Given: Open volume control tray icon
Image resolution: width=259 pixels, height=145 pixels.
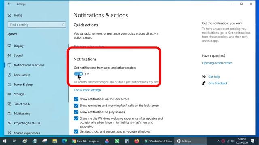Looking at the screenshot, I should (x=233, y=141).
